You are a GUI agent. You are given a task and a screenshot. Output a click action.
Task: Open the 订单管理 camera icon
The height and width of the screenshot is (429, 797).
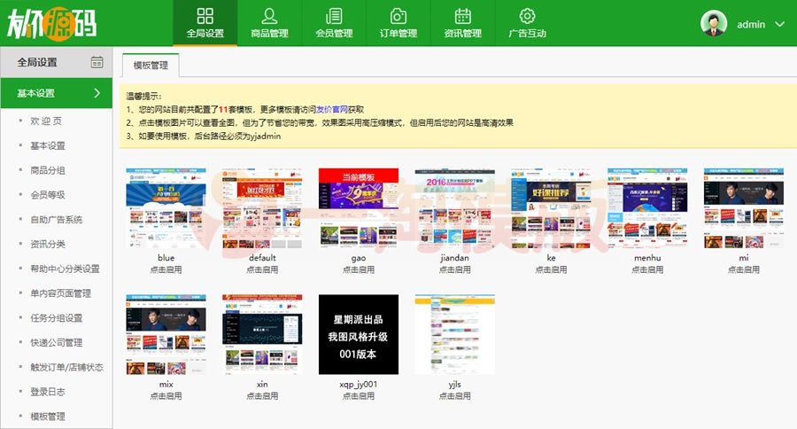398,16
